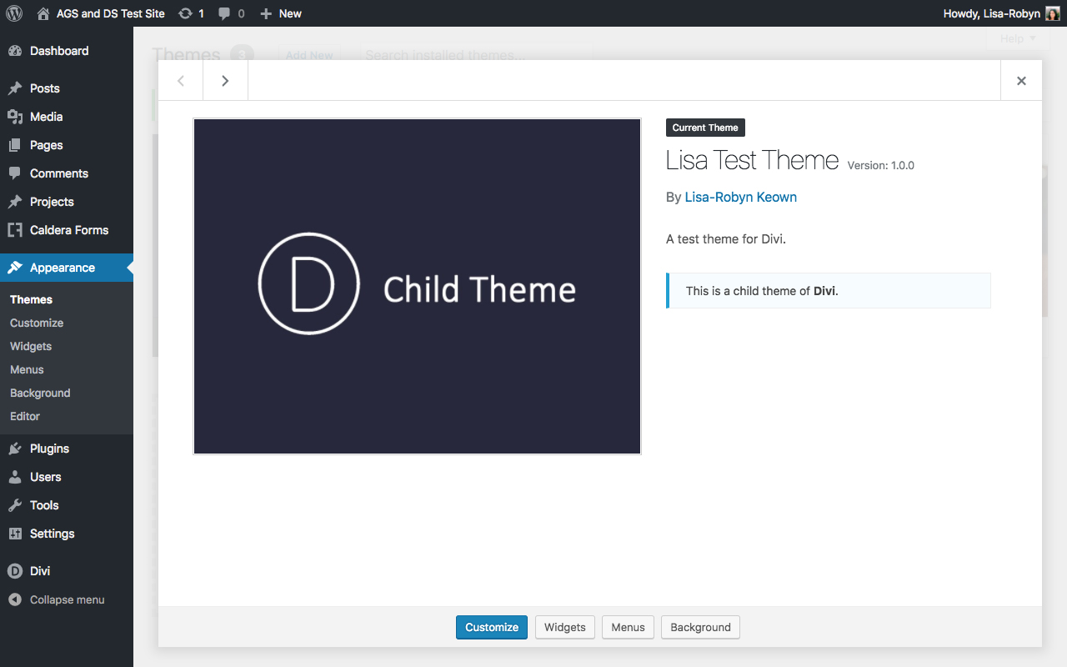Close the theme details overlay

pos(1021,81)
